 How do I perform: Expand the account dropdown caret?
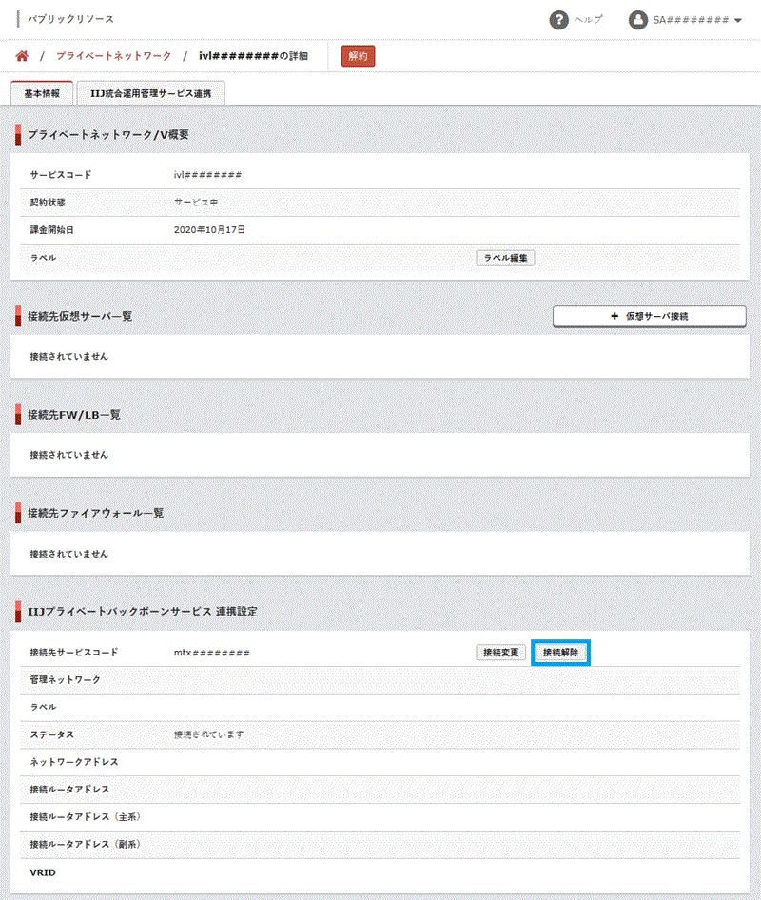[x=738, y=21]
